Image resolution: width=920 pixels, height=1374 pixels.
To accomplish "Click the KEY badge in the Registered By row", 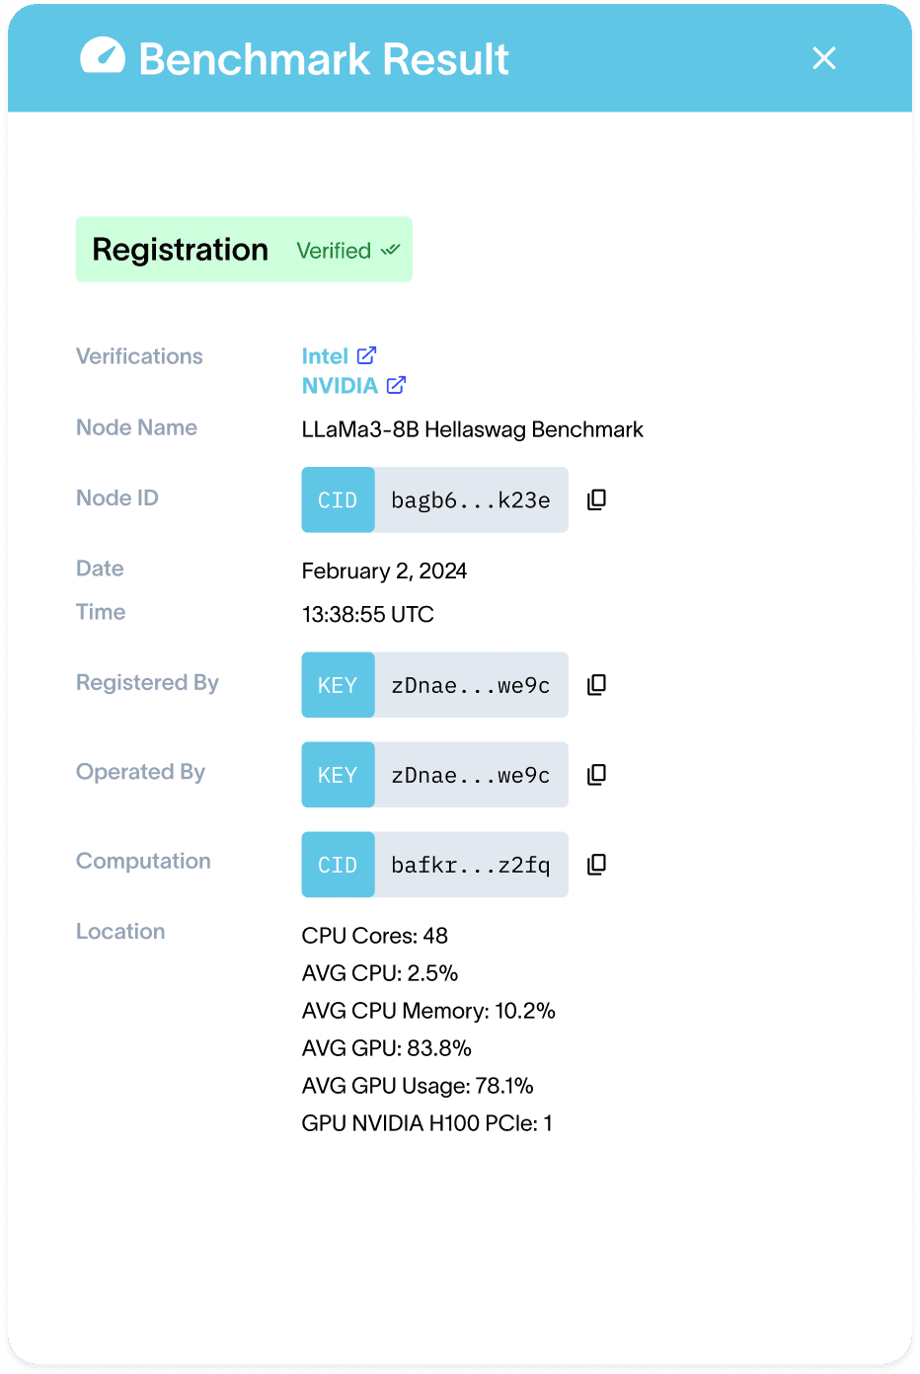I will (338, 685).
